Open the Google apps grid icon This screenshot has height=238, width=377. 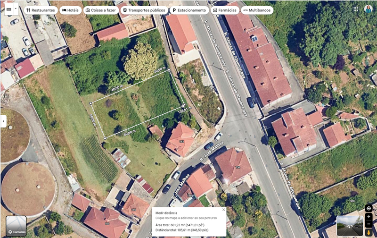[x=356, y=9]
